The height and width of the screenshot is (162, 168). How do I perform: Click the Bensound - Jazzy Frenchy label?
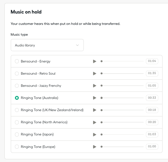coord(41,86)
